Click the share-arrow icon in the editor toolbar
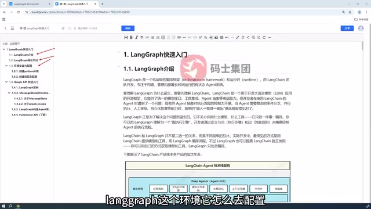This screenshot has height=209, width=371. 248,37
